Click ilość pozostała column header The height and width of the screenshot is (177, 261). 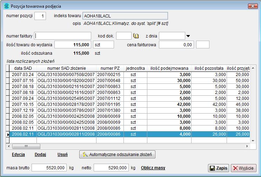pyautogui.click(x=209, y=68)
